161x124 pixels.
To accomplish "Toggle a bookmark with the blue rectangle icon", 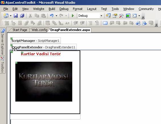I will (105, 23).
